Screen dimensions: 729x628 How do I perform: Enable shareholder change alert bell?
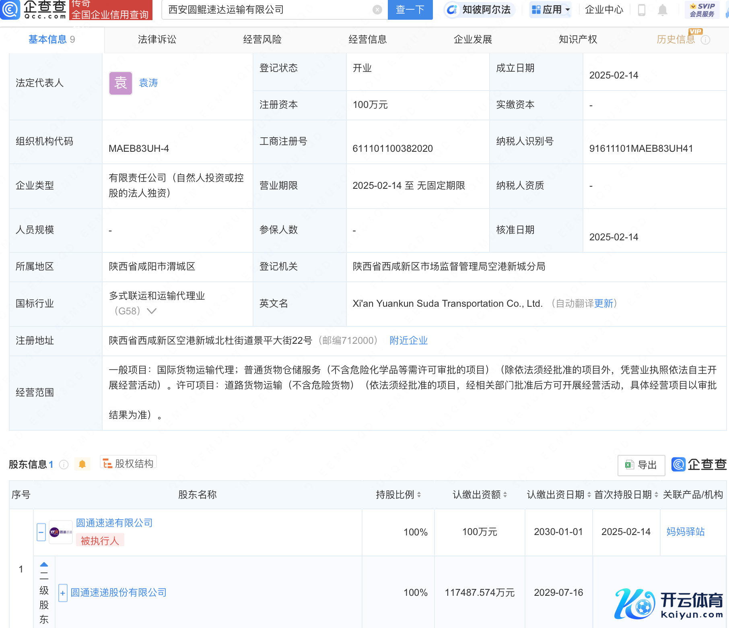(82, 464)
